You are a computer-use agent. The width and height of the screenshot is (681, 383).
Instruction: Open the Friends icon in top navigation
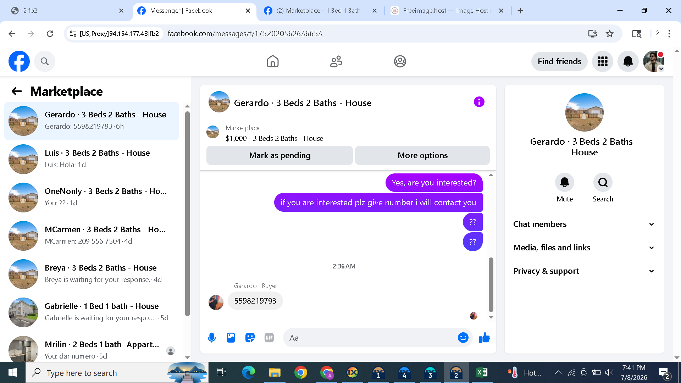336,61
